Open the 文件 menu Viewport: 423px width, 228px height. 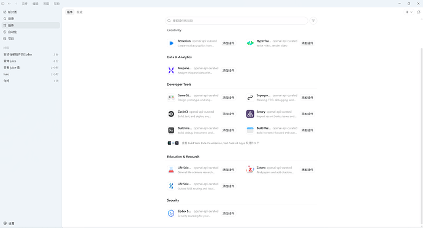[x=25, y=4]
